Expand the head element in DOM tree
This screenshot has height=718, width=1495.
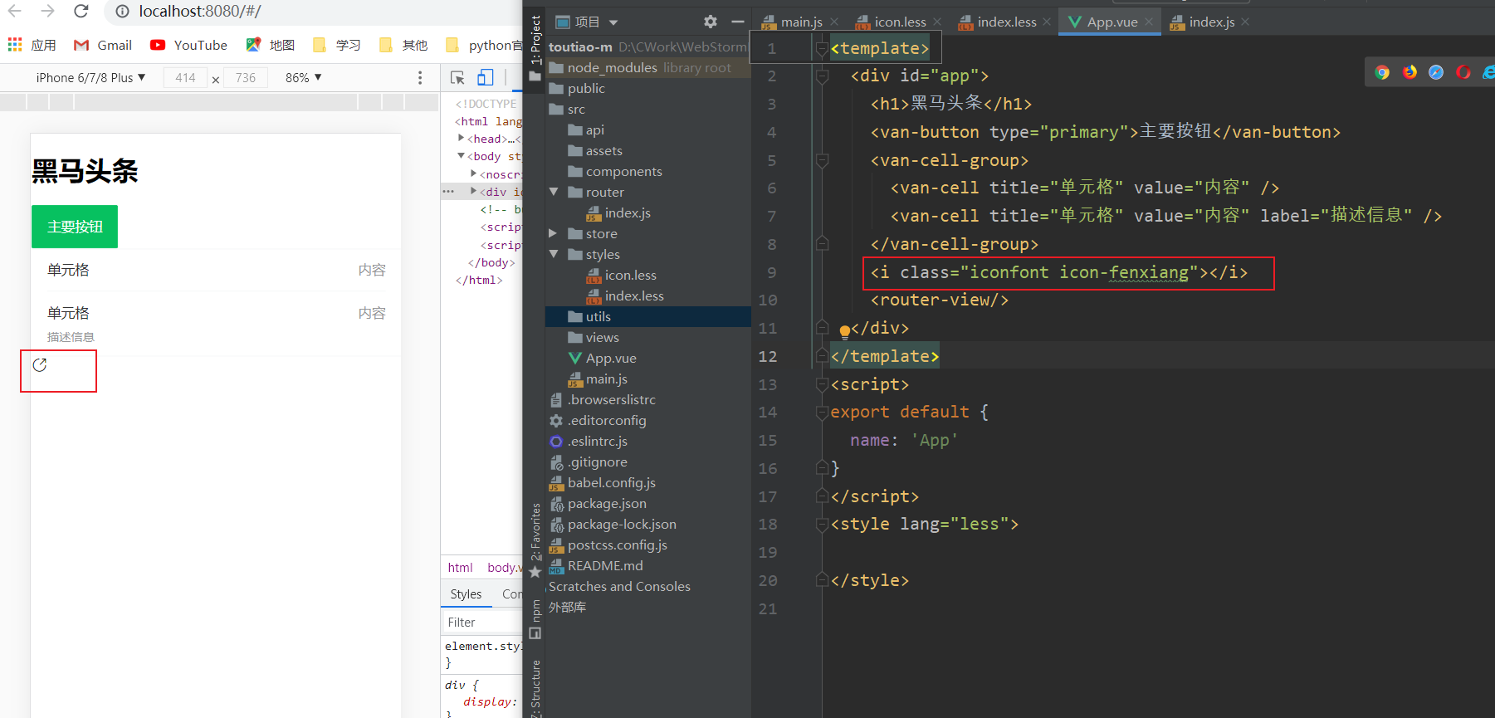(x=461, y=138)
